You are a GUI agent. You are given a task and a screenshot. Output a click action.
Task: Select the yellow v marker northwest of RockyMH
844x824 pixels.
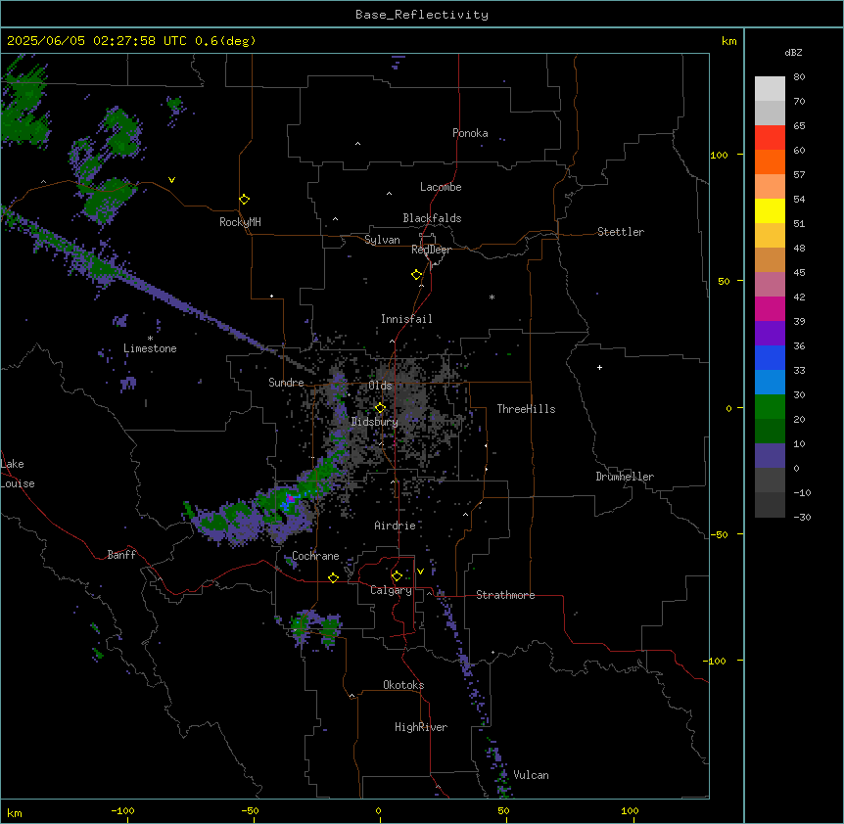tap(171, 180)
